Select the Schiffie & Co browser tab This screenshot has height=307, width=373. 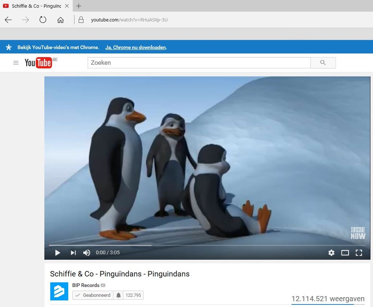pyautogui.click(x=36, y=6)
